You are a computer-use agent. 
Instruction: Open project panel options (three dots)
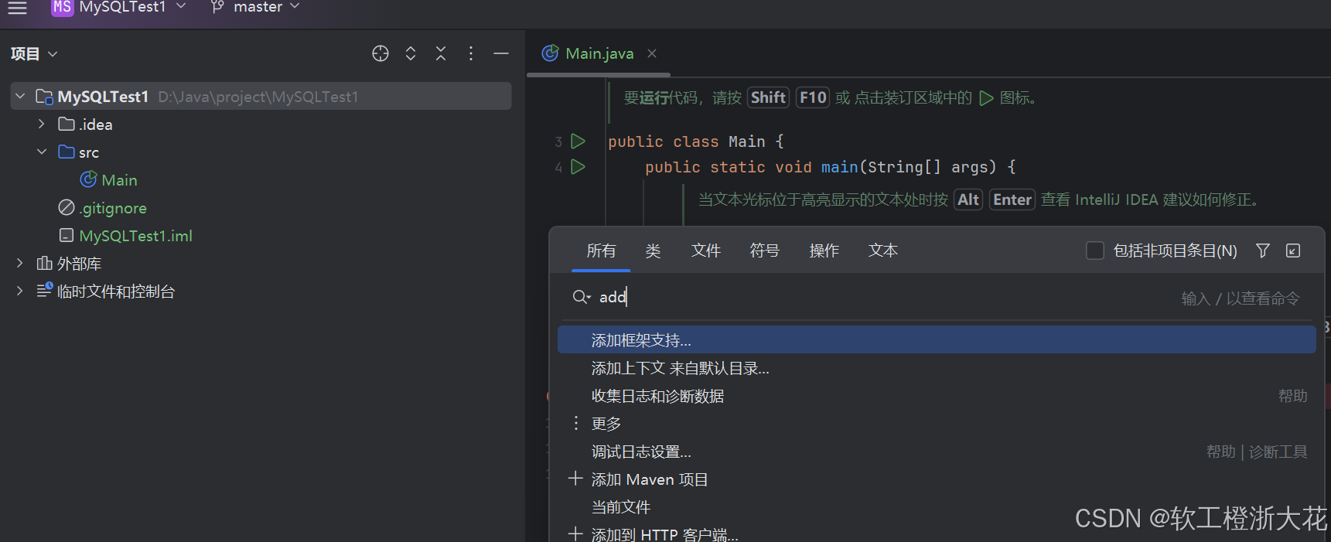click(471, 53)
